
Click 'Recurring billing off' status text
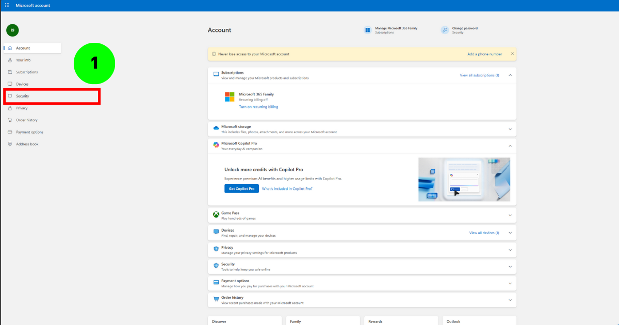253,100
